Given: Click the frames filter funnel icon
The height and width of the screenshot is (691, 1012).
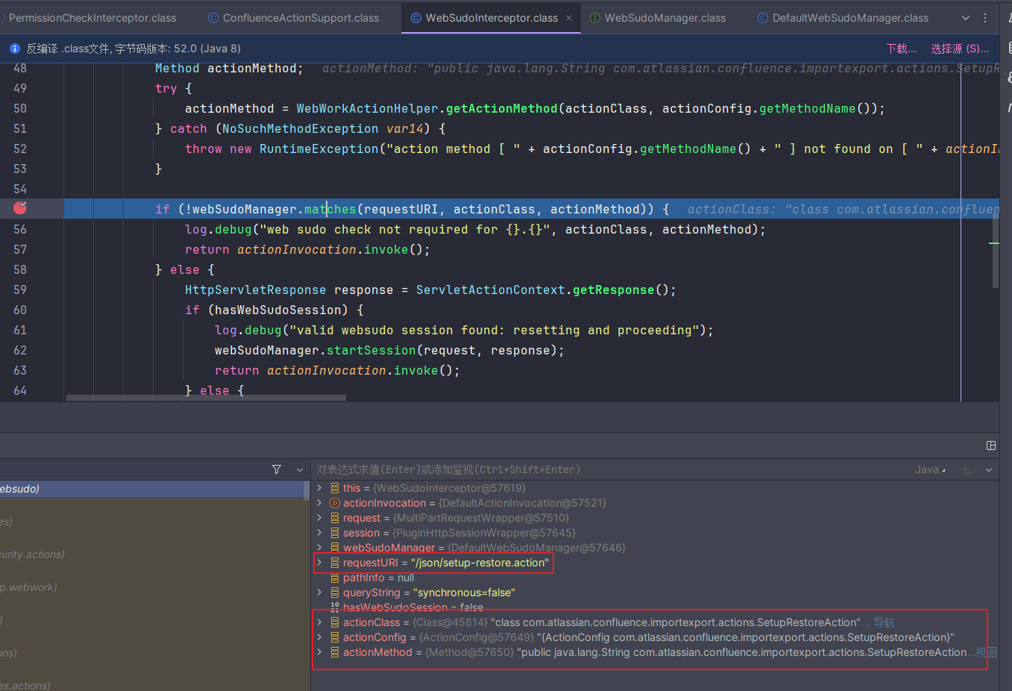Looking at the screenshot, I should [277, 469].
